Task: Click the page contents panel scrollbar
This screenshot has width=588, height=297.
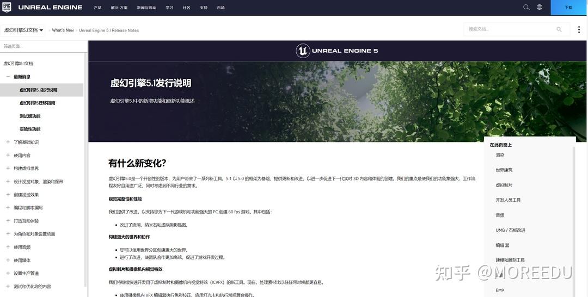Action: pos(573,221)
